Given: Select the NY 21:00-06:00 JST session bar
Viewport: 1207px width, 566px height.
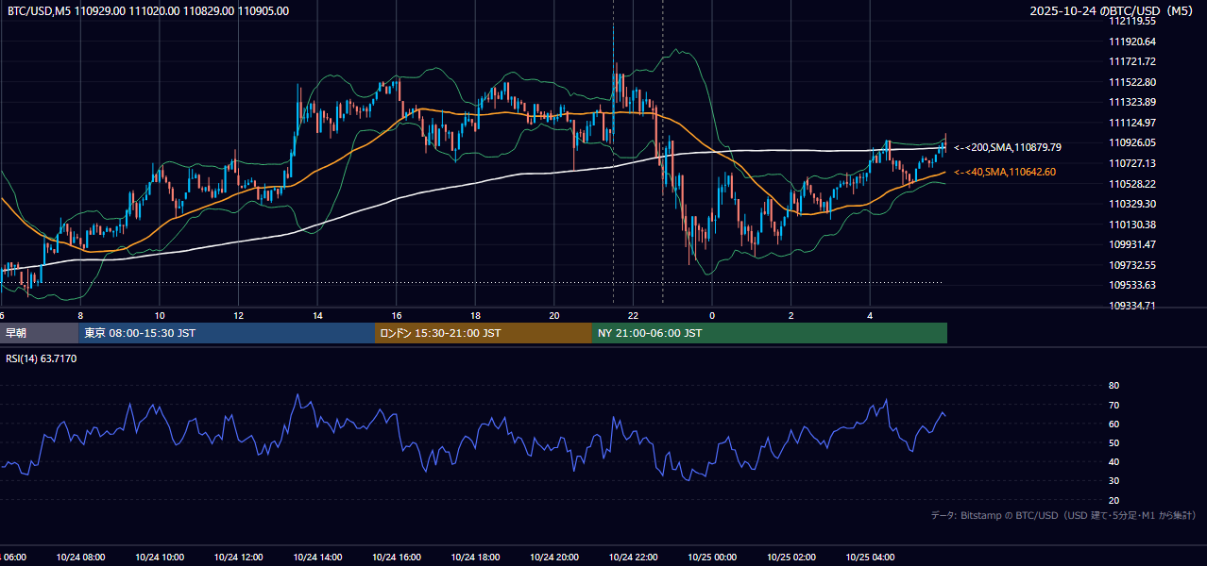Looking at the screenshot, I should 770,333.
